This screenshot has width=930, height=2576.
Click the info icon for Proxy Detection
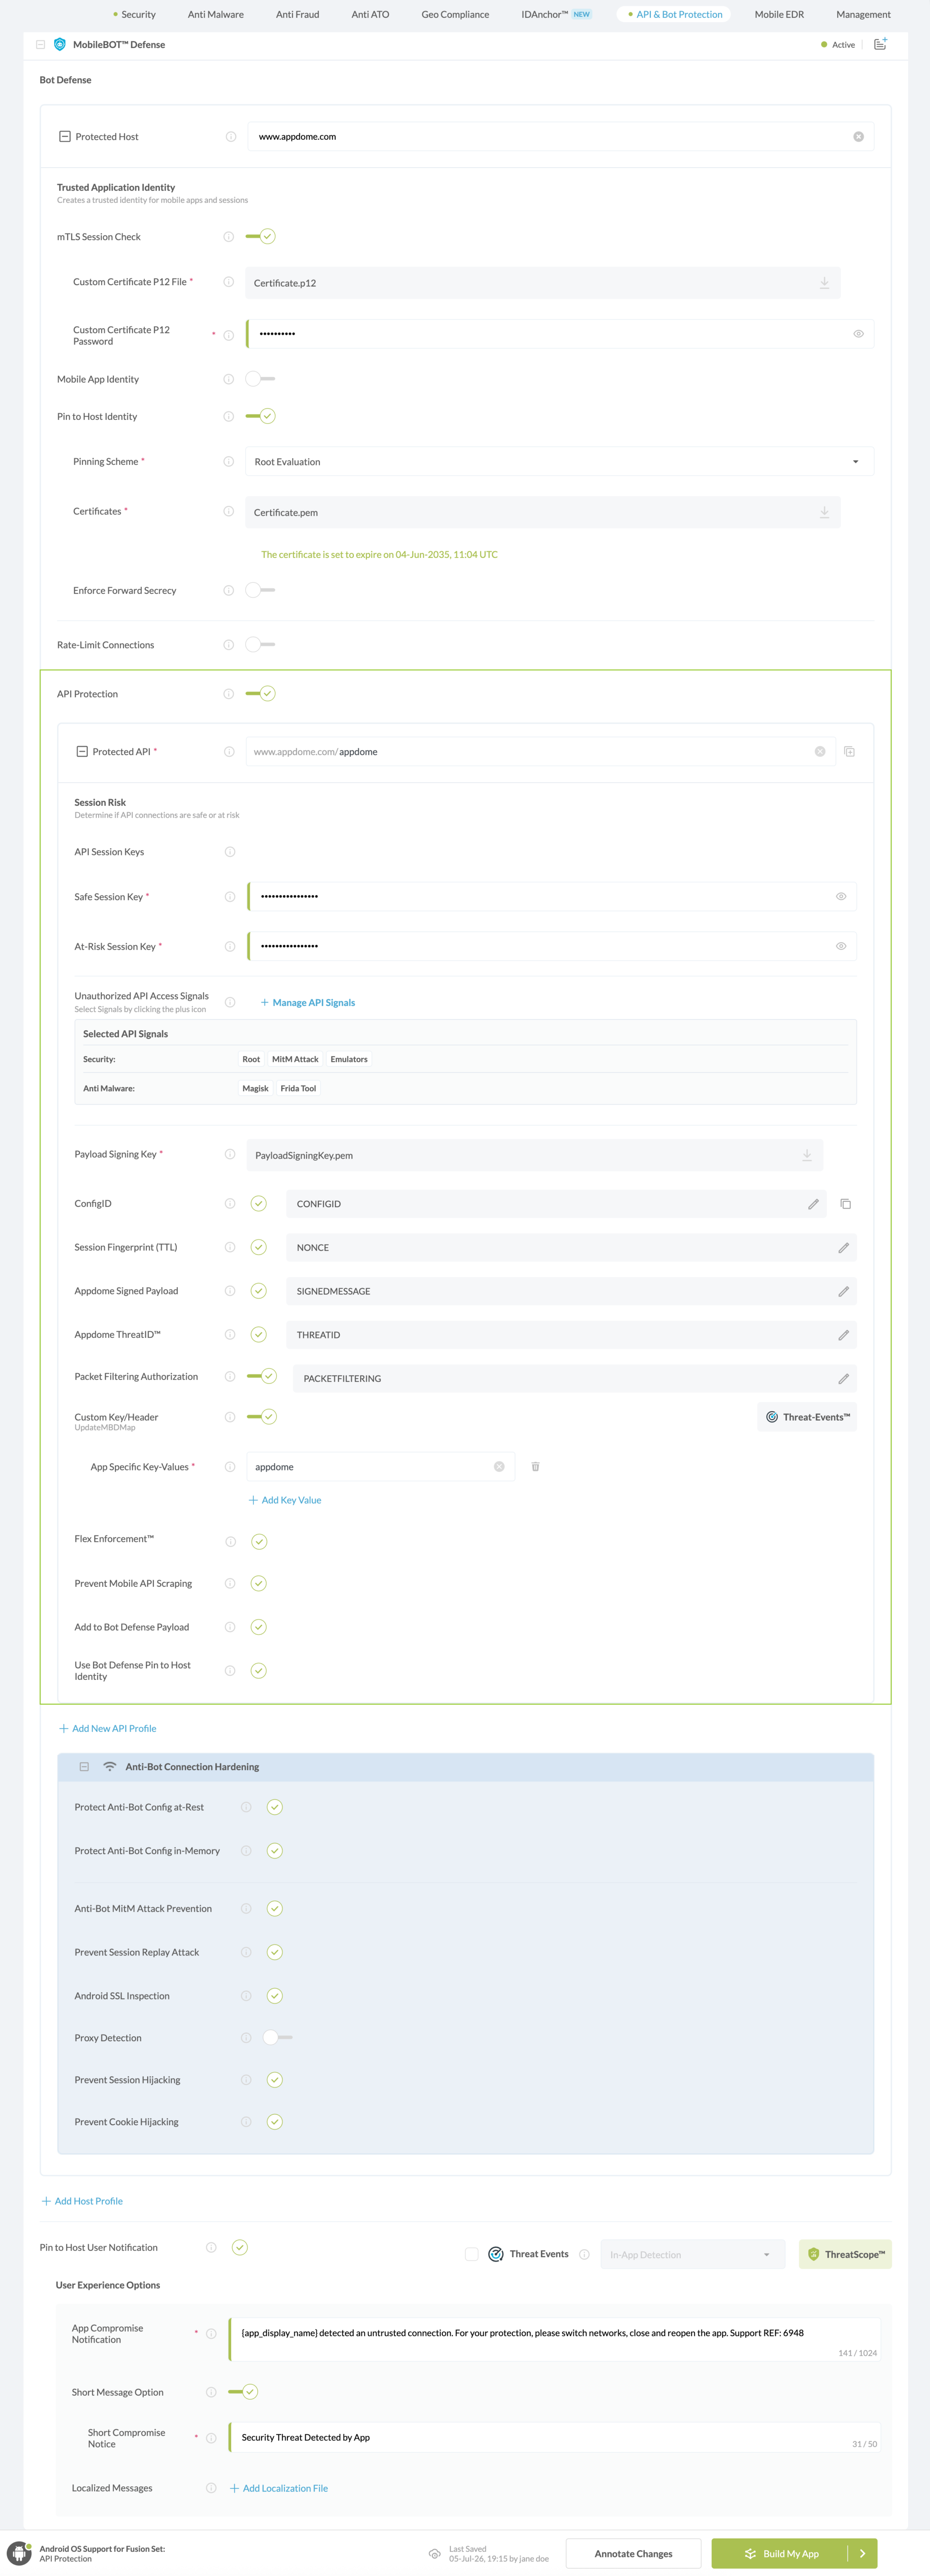[x=246, y=2038]
